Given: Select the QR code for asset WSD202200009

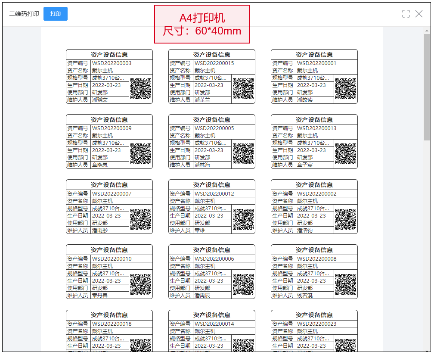Looking at the screenshot, I should tap(141, 154).
